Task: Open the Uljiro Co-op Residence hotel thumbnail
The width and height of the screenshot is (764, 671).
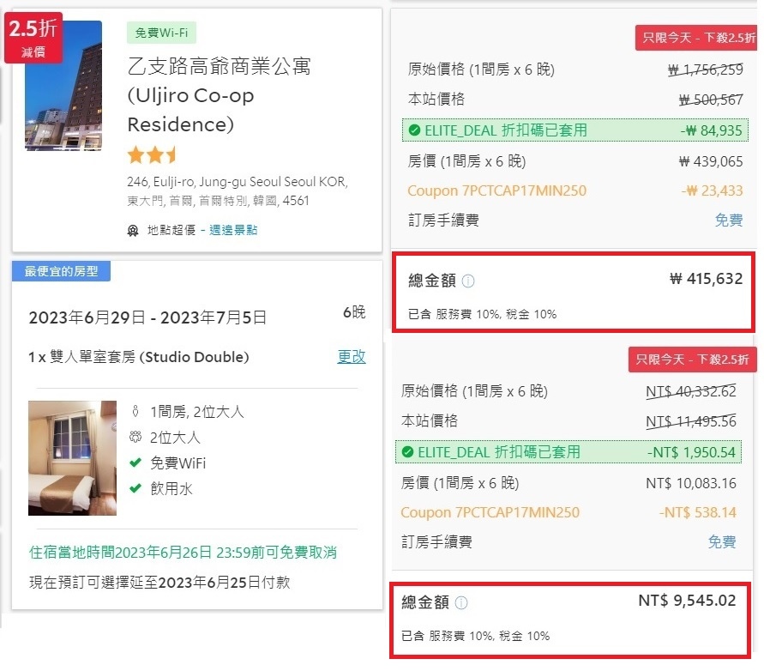Action: tap(63, 86)
